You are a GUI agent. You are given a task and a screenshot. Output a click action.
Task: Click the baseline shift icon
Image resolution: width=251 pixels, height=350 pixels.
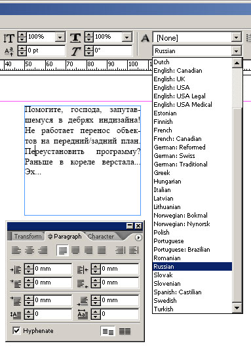coord(9,51)
